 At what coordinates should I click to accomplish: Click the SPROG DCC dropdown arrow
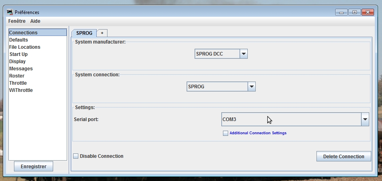point(244,54)
